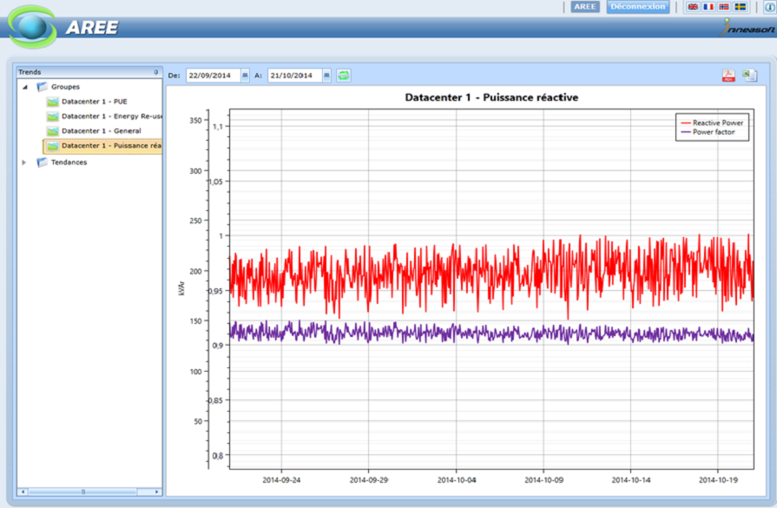Viewport: 777px width, 508px height.
Task: Click the horizontal scrollbar thumb in Trends panel
Action: pos(83,492)
